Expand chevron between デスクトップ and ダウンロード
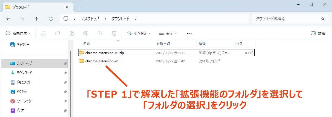The height and width of the screenshot is (117, 332). (105, 19)
